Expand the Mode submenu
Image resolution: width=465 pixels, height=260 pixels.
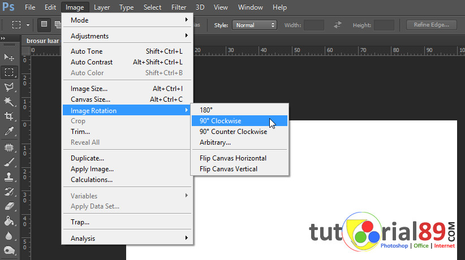pos(128,20)
